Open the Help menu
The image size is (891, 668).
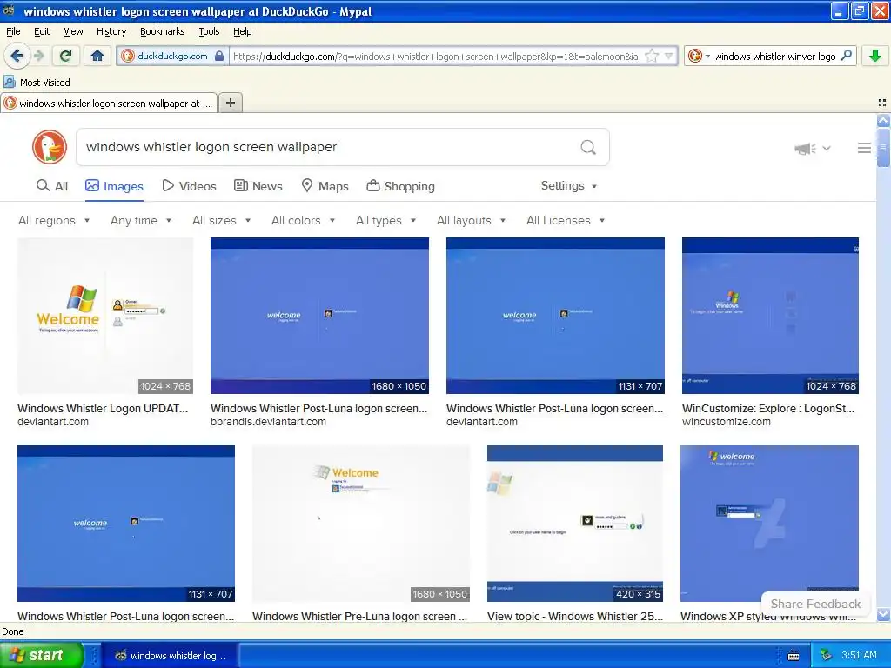coord(242,31)
